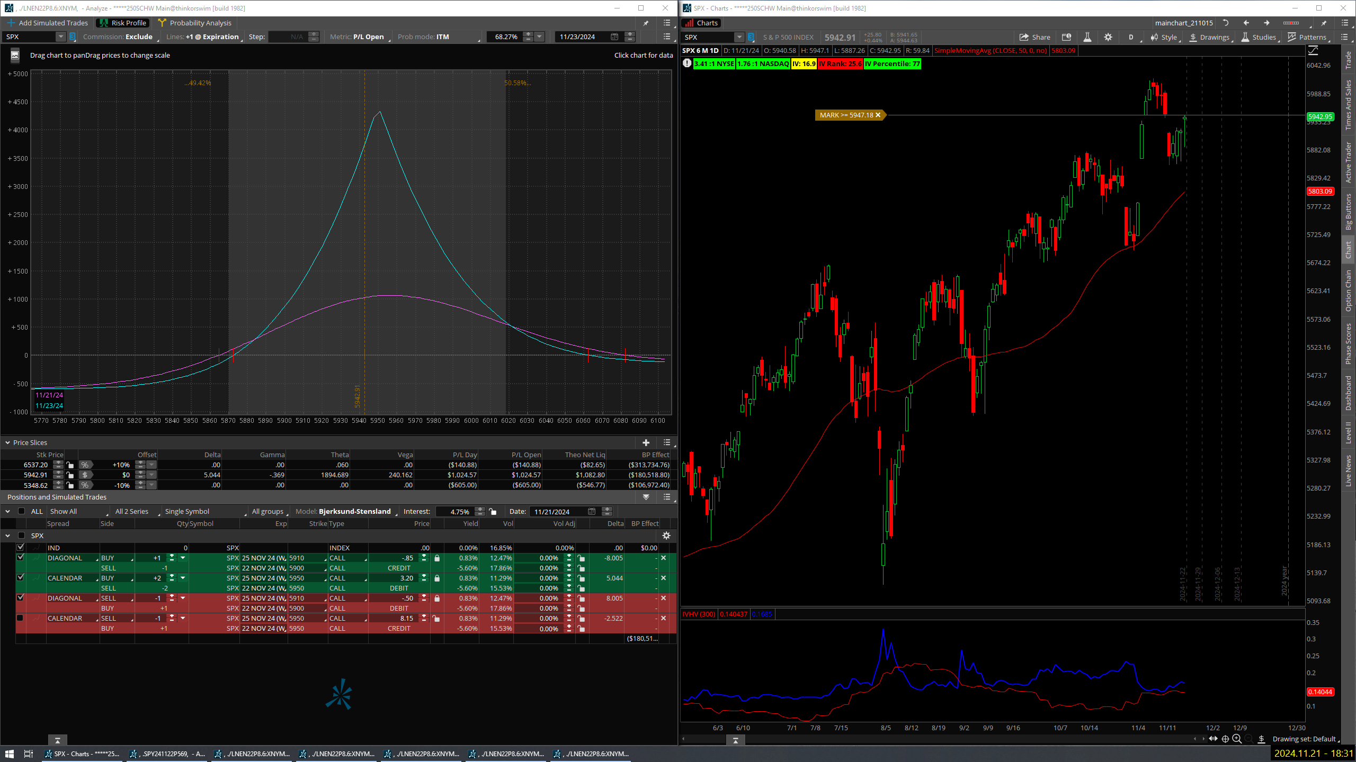This screenshot has width=1356, height=762.
Task: Open chart settings gear icon
Action: pyautogui.click(x=1108, y=37)
